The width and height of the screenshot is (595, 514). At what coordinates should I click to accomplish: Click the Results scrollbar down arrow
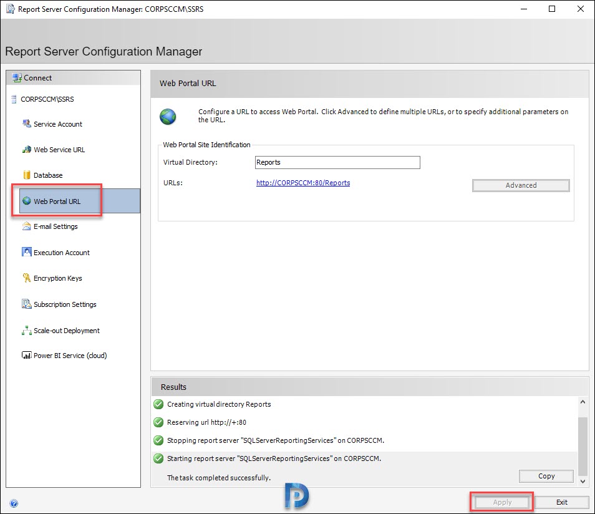tap(583, 482)
